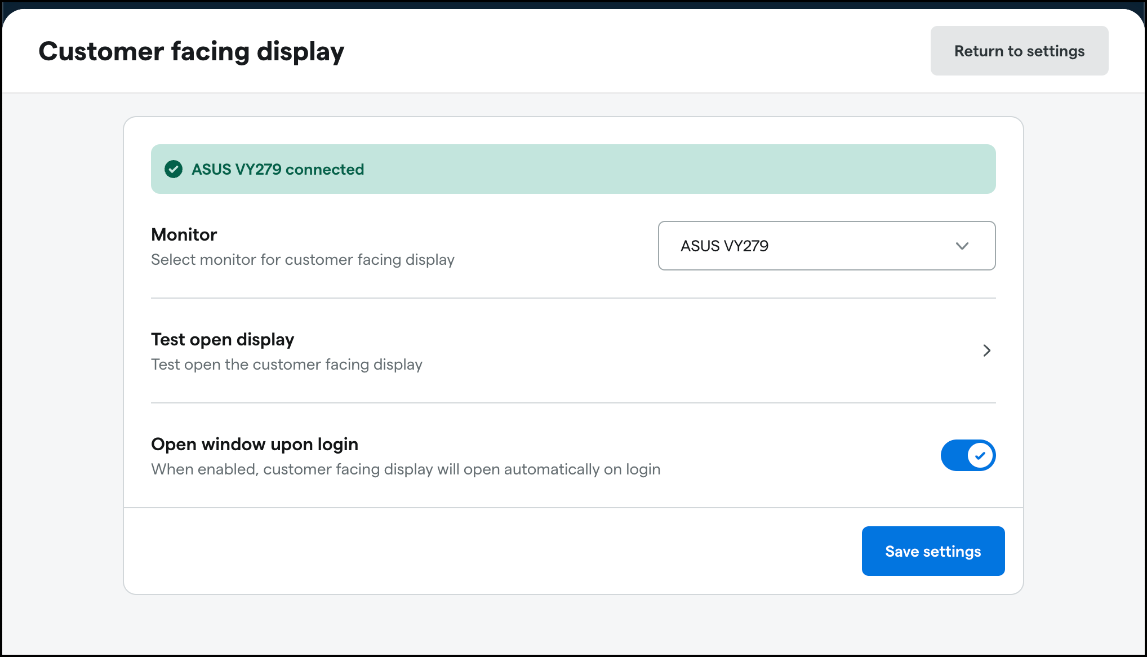Choose a different monitor from the dropdown
Viewport: 1147px width, 657px height.
pyautogui.click(x=826, y=246)
